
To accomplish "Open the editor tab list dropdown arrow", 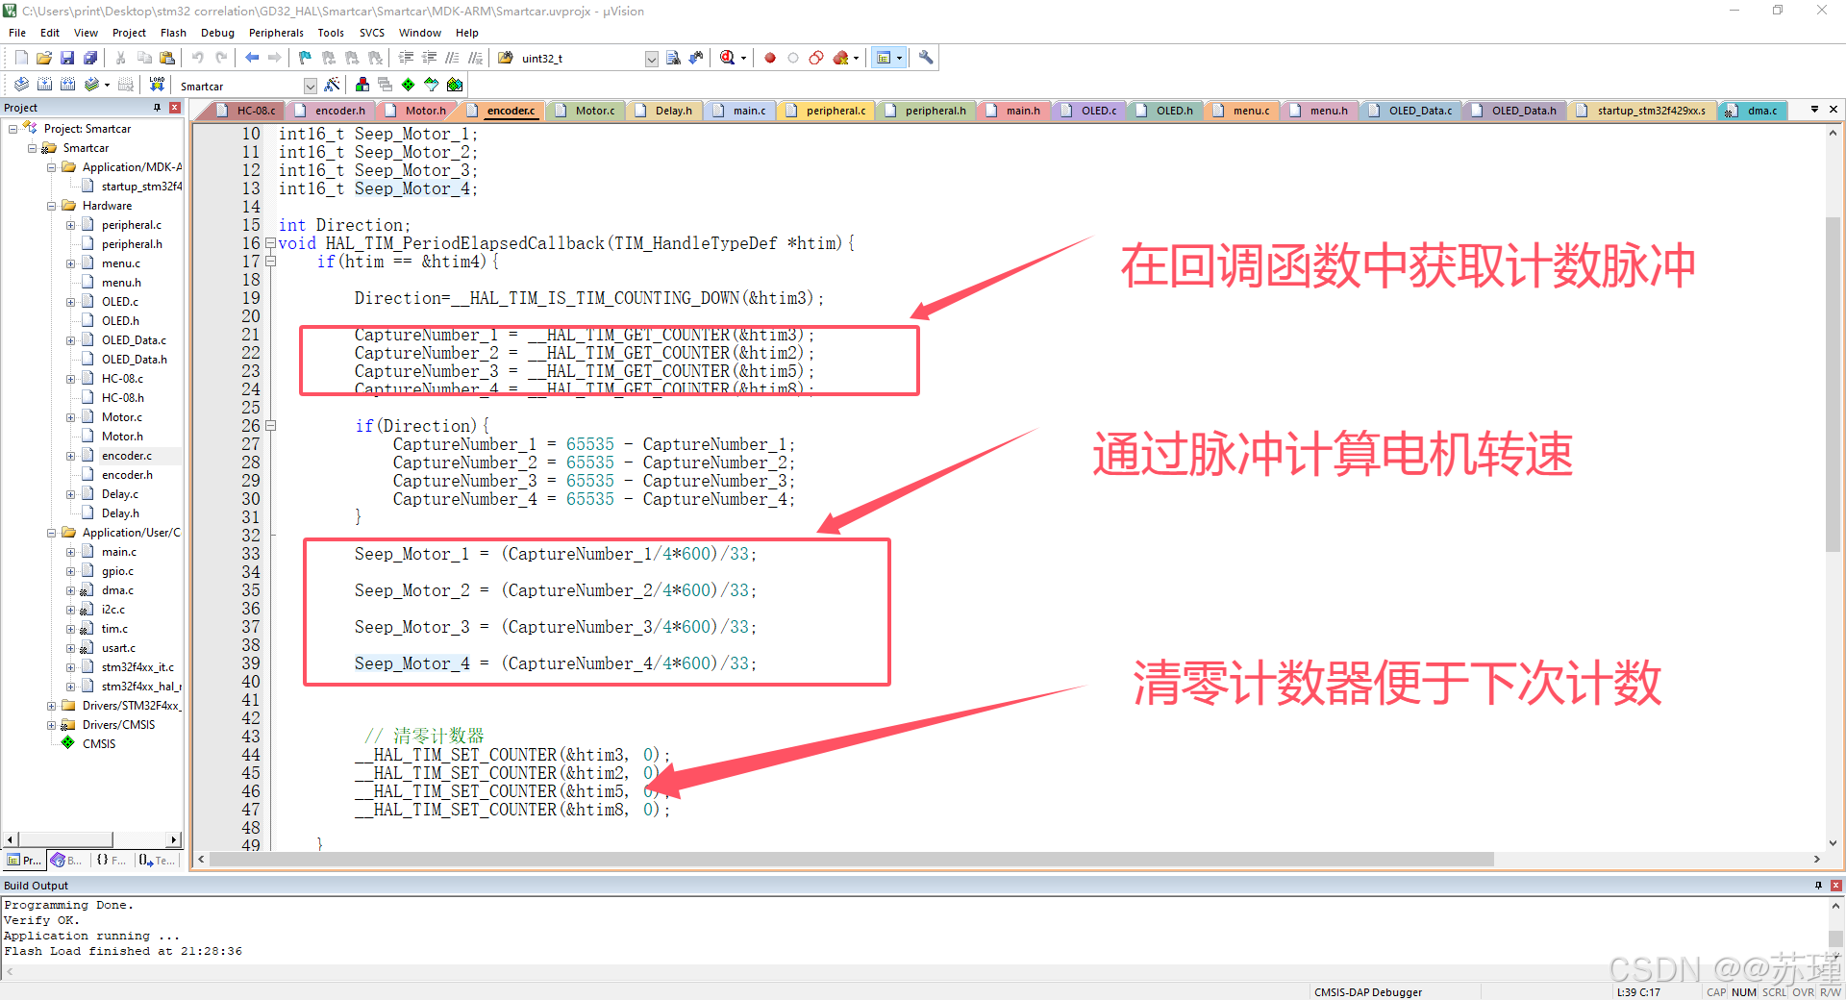I will click(x=1814, y=109).
